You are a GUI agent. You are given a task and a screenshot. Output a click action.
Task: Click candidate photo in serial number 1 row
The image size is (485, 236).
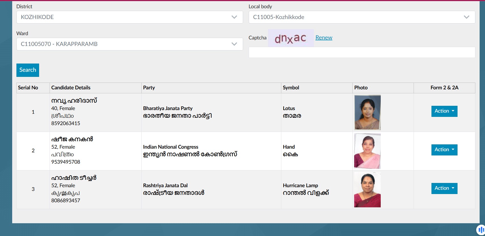coord(367,112)
